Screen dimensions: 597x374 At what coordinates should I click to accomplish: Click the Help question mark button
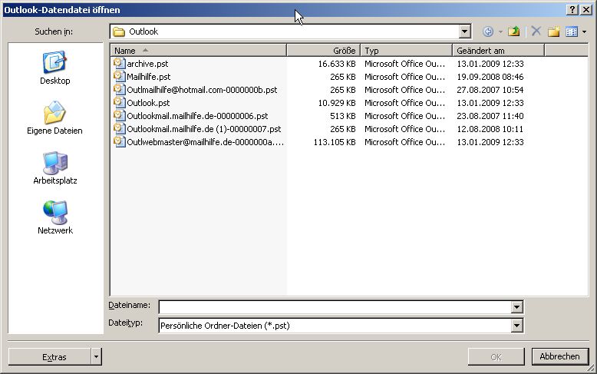[x=572, y=10]
